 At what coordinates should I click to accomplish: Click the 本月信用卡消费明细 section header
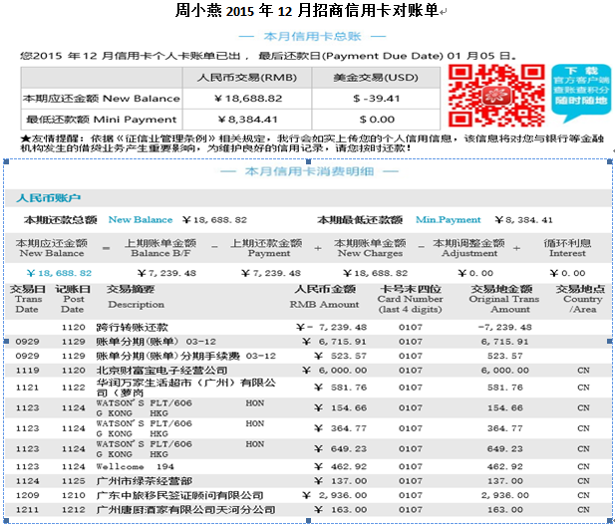coord(309,171)
